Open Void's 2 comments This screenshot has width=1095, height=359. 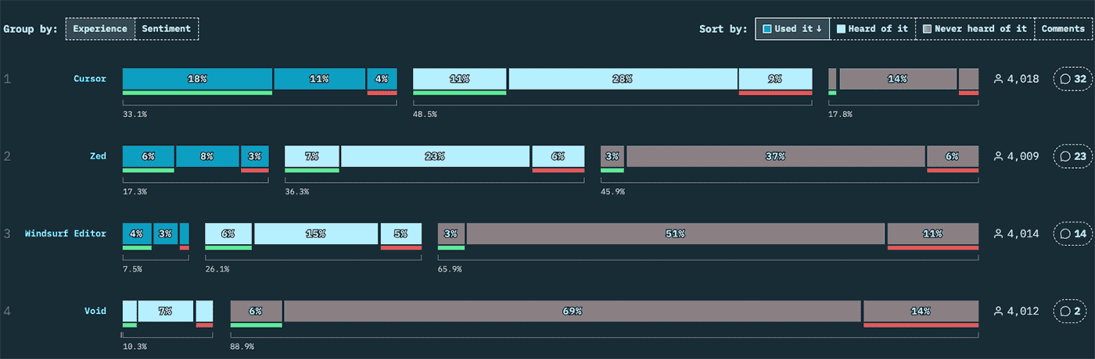coord(1072,311)
